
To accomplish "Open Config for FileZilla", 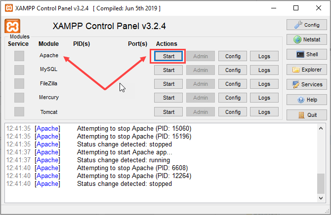I will pyautogui.click(x=233, y=84).
